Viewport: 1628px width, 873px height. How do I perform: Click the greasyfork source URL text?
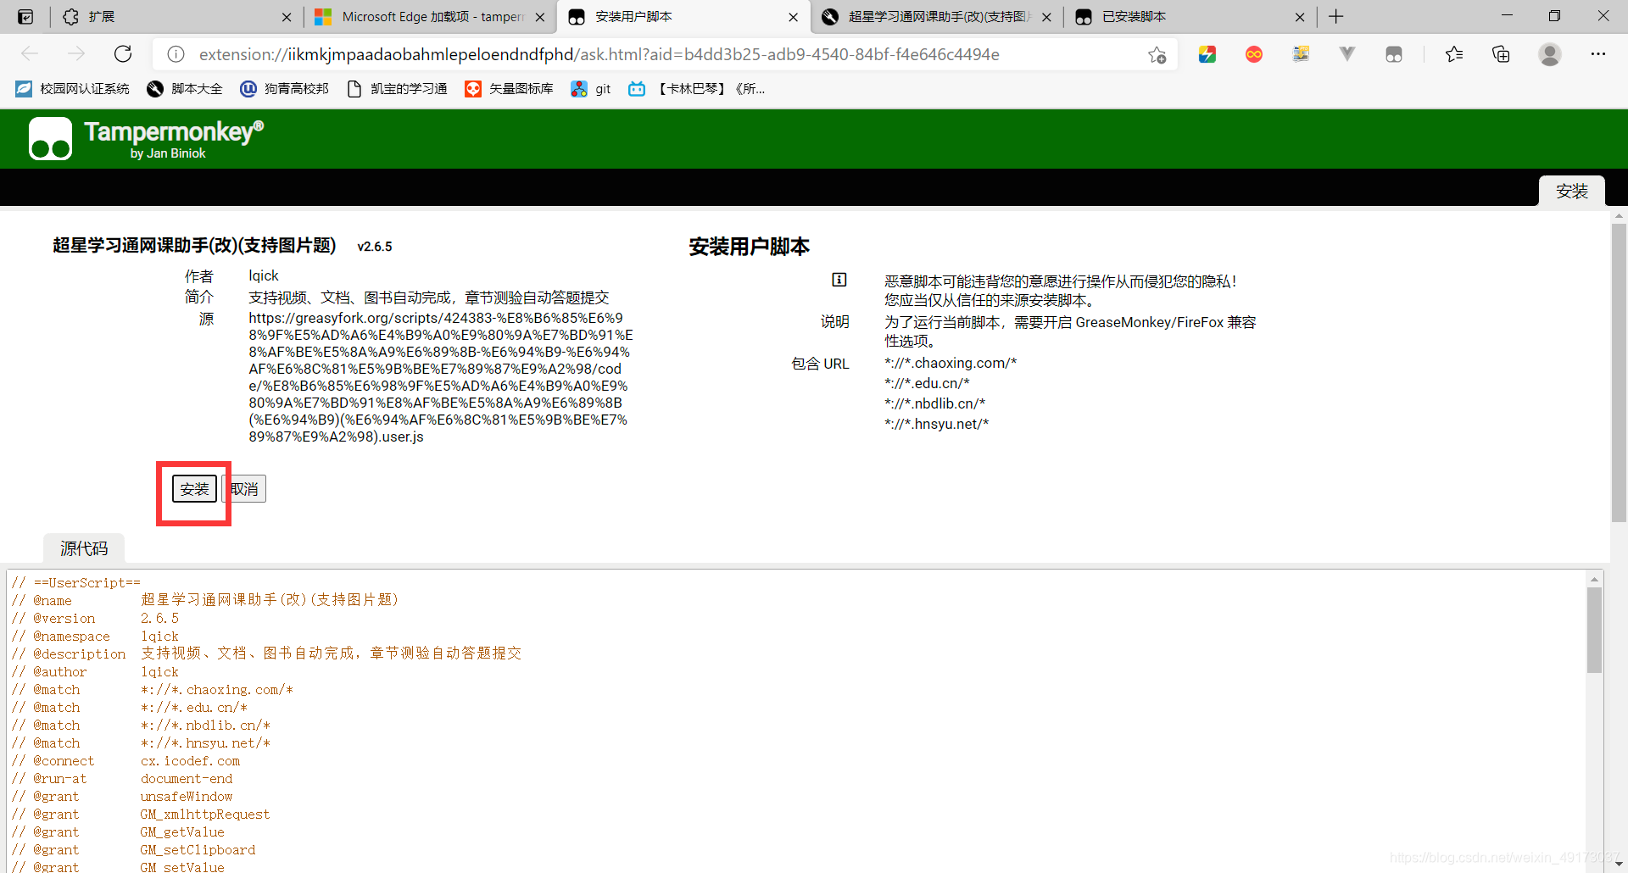[441, 377]
